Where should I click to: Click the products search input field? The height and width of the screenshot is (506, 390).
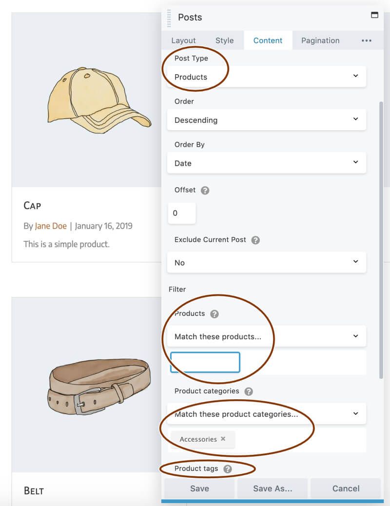pos(205,362)
